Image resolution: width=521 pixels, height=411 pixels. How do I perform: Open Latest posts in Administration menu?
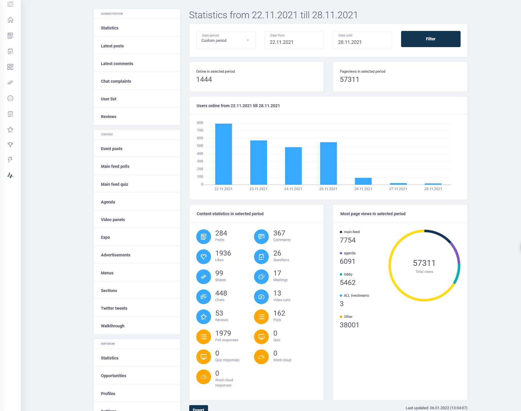pyautogui.click(x=112, y=46)
